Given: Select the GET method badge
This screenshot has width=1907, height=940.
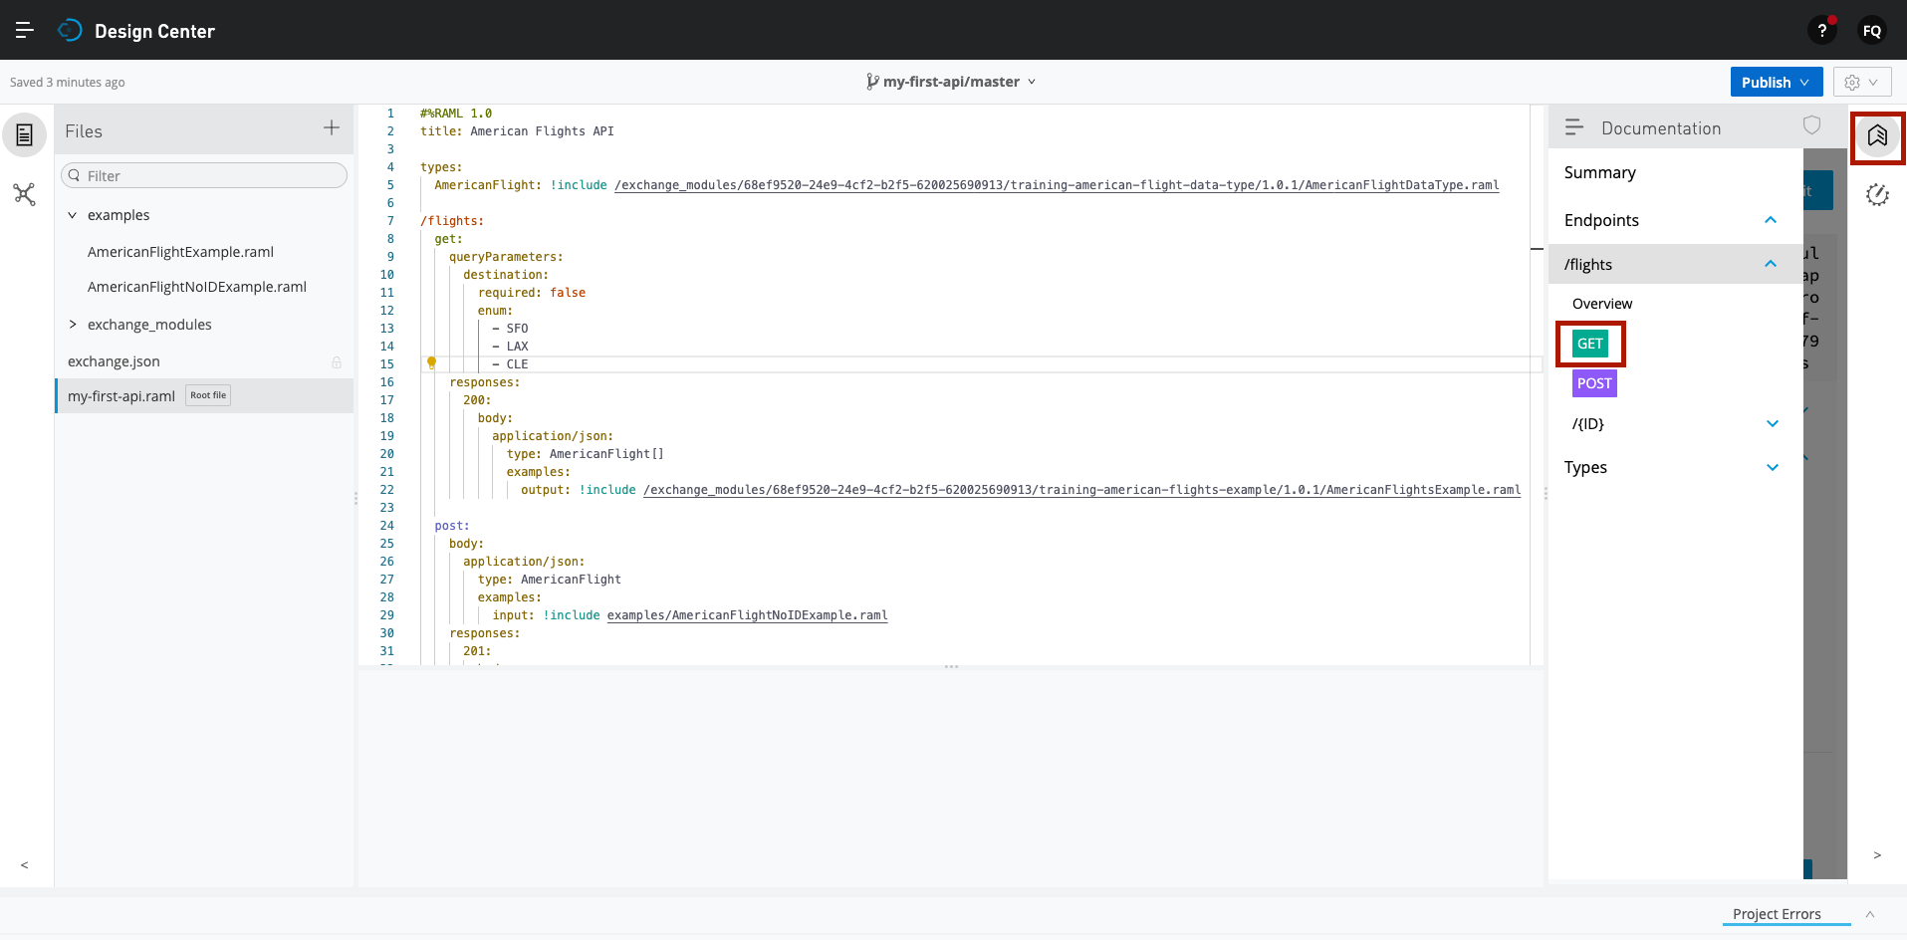Looking at the screenshot, I should [x=1590, y=344].
